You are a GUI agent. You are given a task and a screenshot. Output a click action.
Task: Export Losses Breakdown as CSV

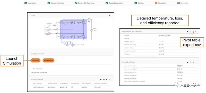click(x=193, y=62)
